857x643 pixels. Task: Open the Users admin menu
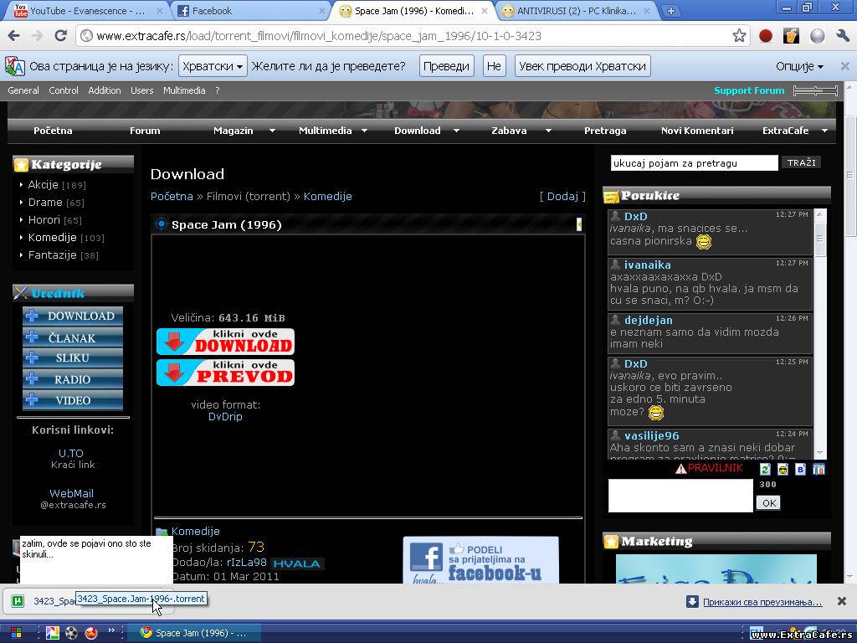pyautogui.click(x=142, y=90)
